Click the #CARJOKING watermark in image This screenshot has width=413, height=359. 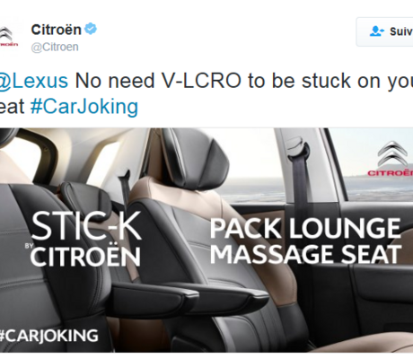coord(49,336)
